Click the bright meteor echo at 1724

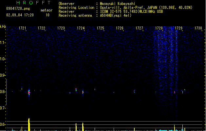click(x=83, y=92)
